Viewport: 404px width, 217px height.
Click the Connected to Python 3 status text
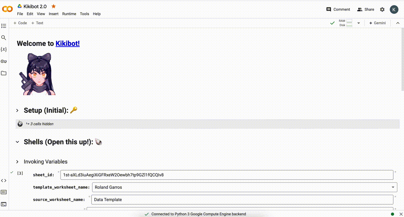click(199, 214)
